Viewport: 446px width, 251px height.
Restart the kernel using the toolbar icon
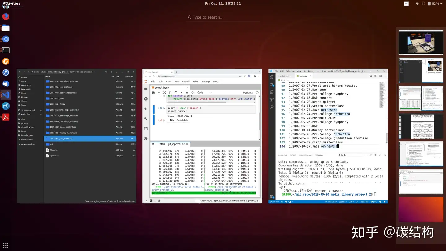(x=192, y=93)
